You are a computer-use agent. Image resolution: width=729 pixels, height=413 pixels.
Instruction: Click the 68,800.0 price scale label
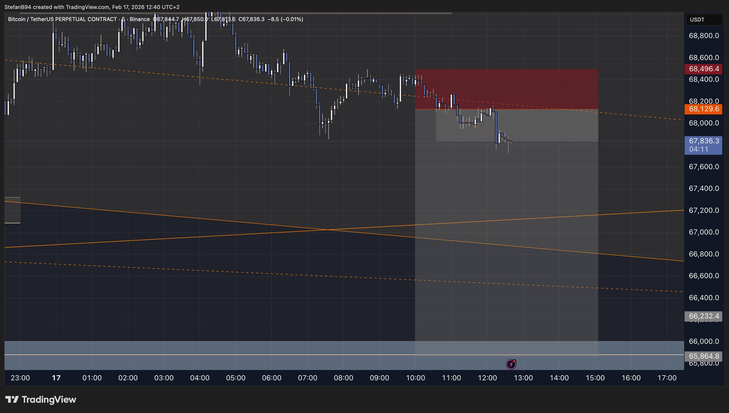point(703,36)
